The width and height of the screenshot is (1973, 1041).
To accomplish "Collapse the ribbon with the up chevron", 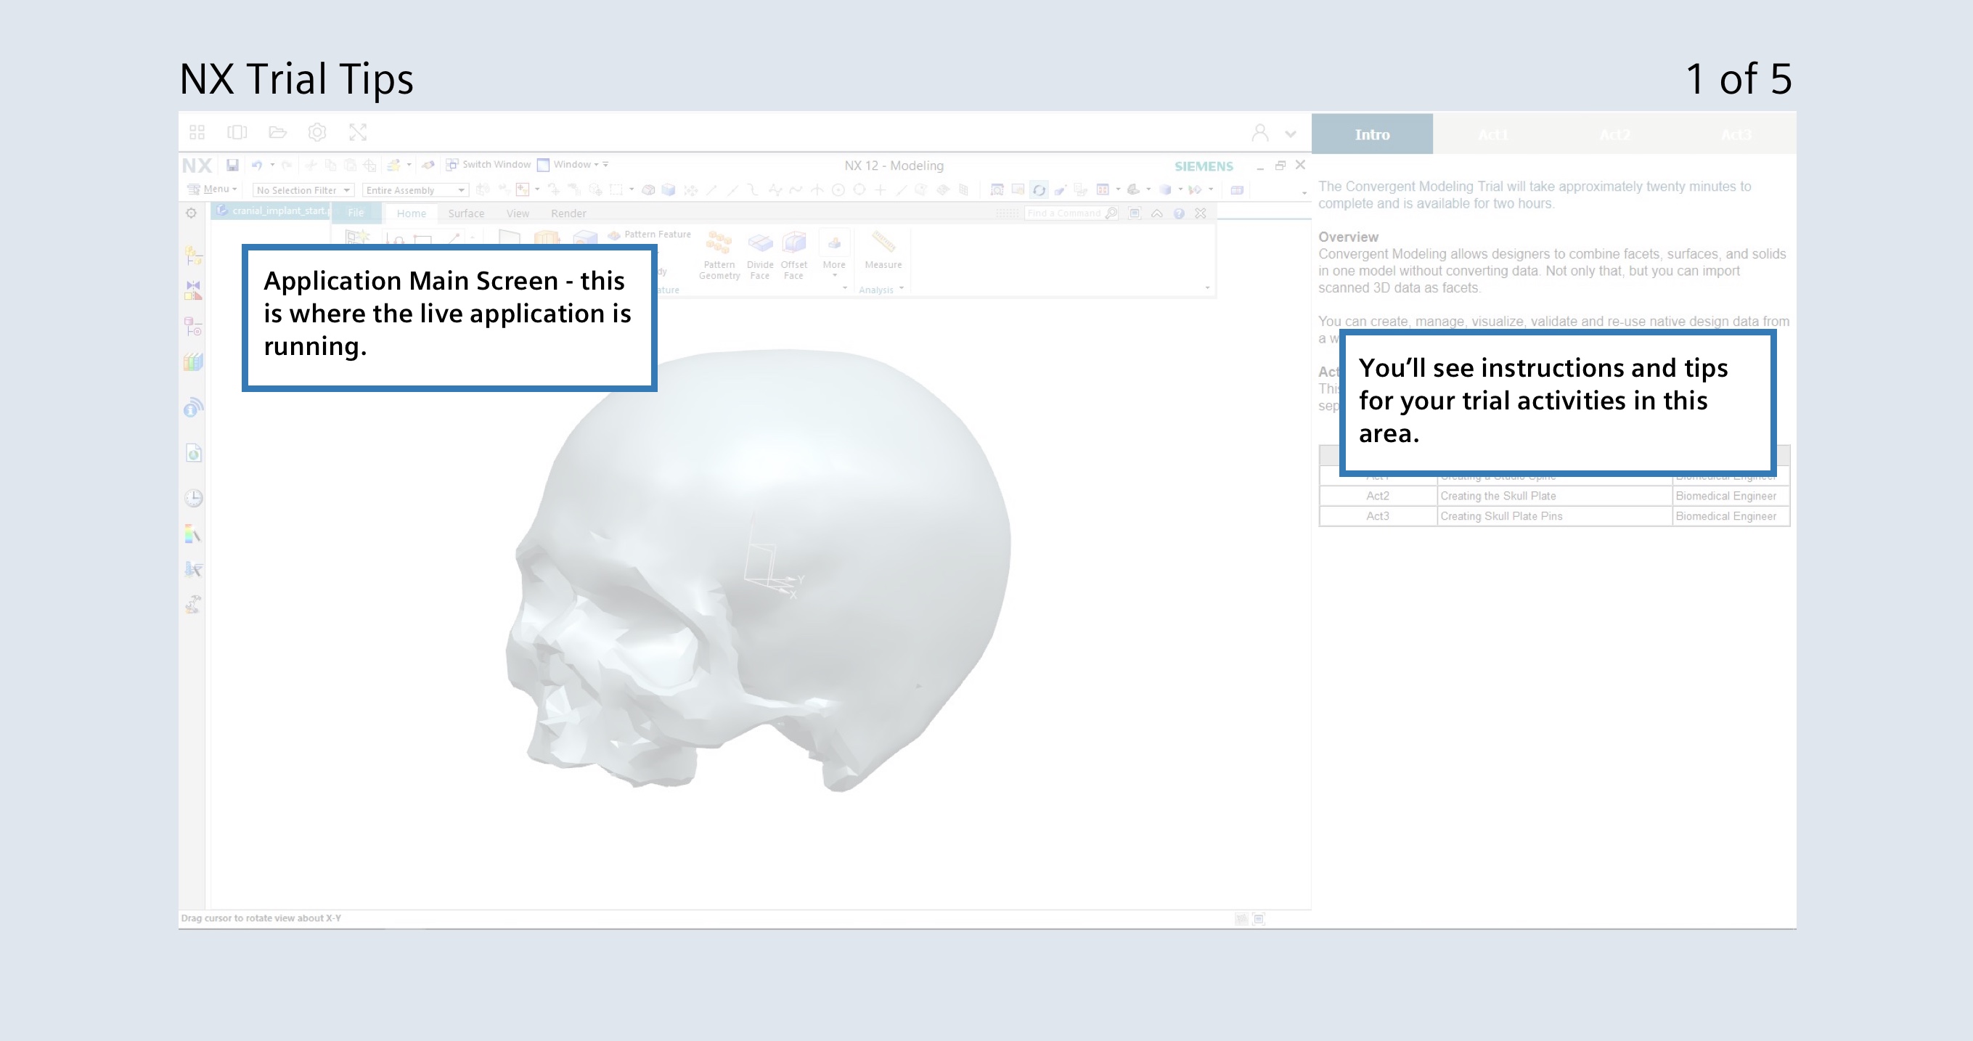I will click(1157, 213).
